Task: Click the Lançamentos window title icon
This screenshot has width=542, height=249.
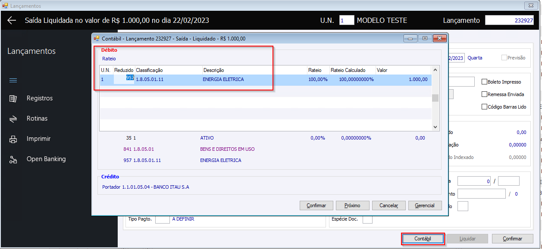Action: (x=5, y=6)
